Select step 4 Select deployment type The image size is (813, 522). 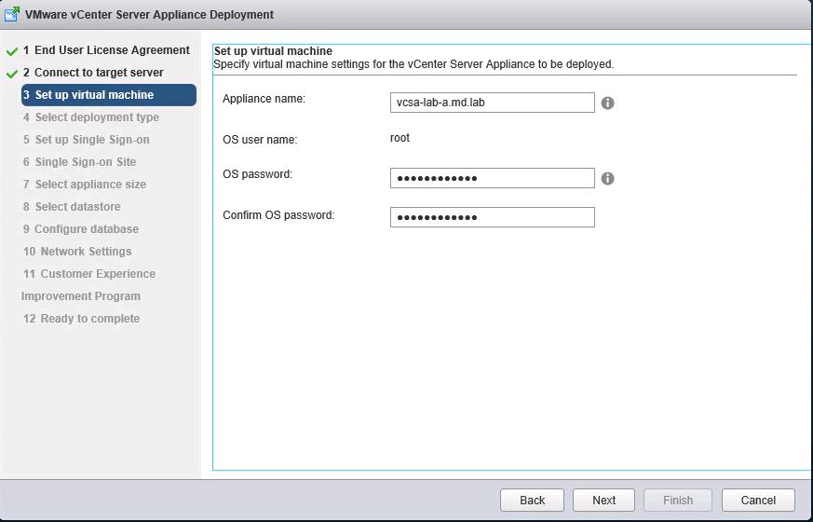[96, 117]
